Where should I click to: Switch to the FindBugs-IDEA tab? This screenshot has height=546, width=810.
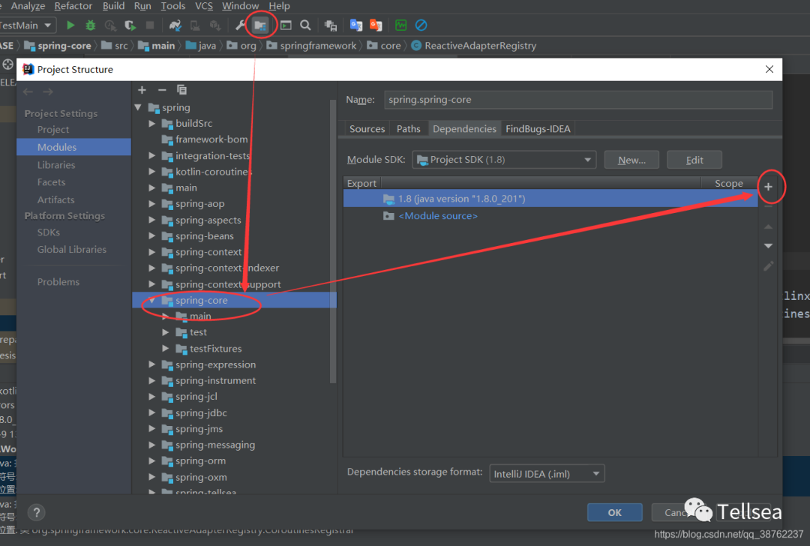[538, 128]
